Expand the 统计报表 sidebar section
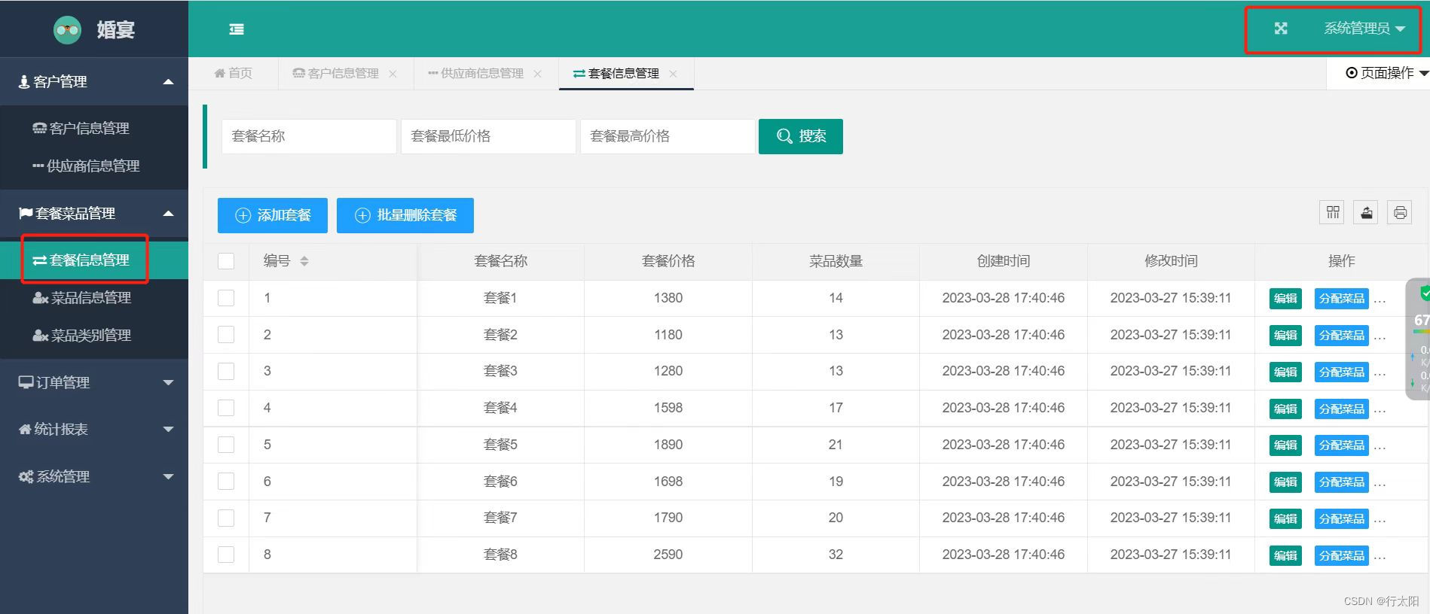Image resolution: width=1430 pixels, height=614 pixels. tap(94, 429)
